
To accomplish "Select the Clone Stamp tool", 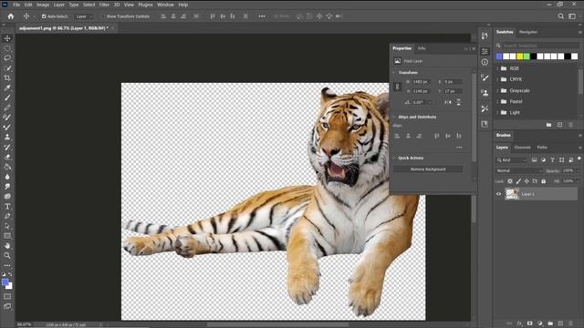I will coord(7,138).
